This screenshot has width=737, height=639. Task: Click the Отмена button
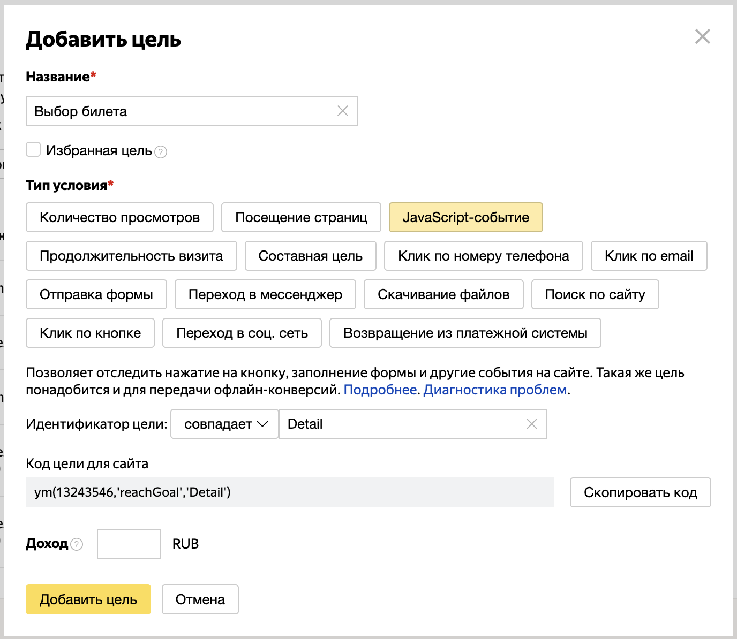200,599
